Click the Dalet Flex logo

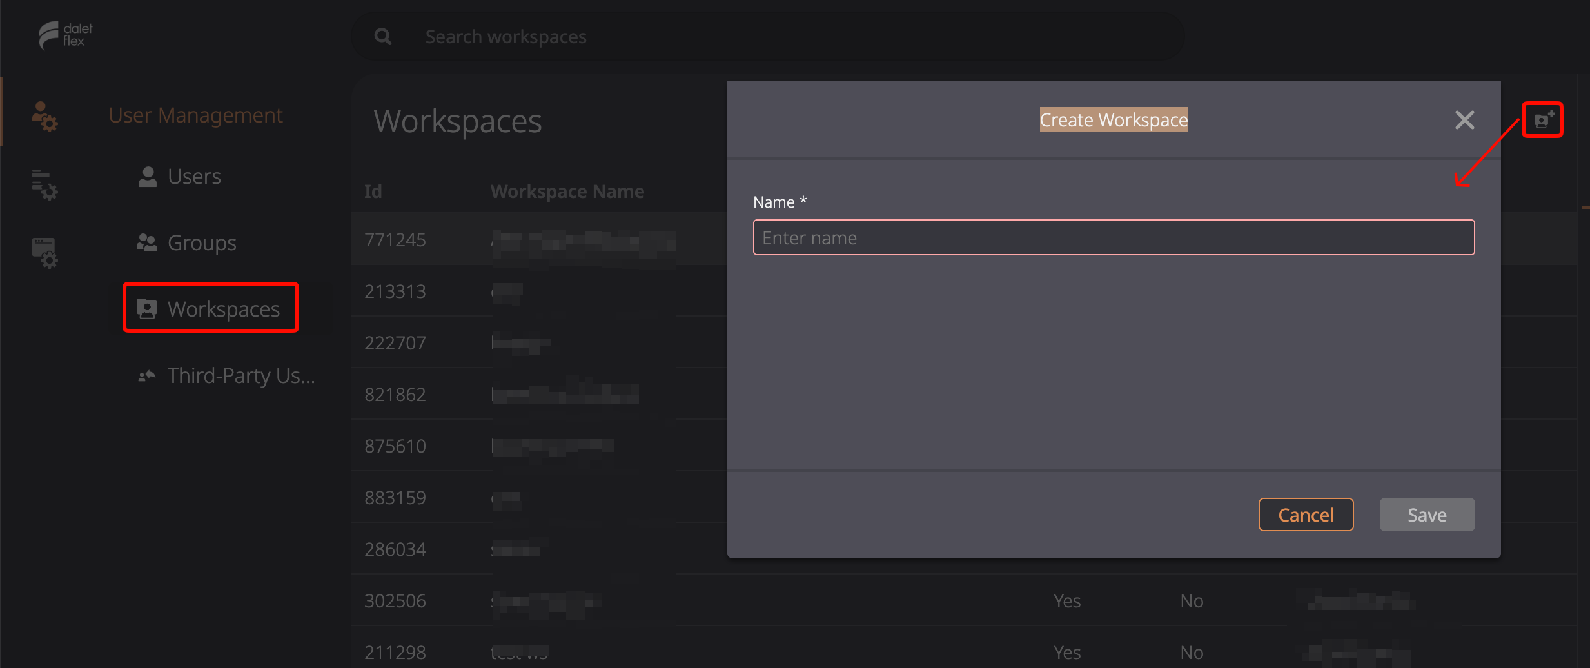(x=65, y=35)
